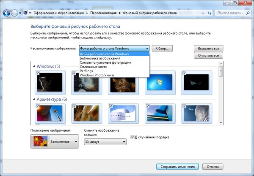The height and width of the screenshot is (176, 254).
Task: Select Самые популярные фотографии option
Action: (x=114, y=62)
